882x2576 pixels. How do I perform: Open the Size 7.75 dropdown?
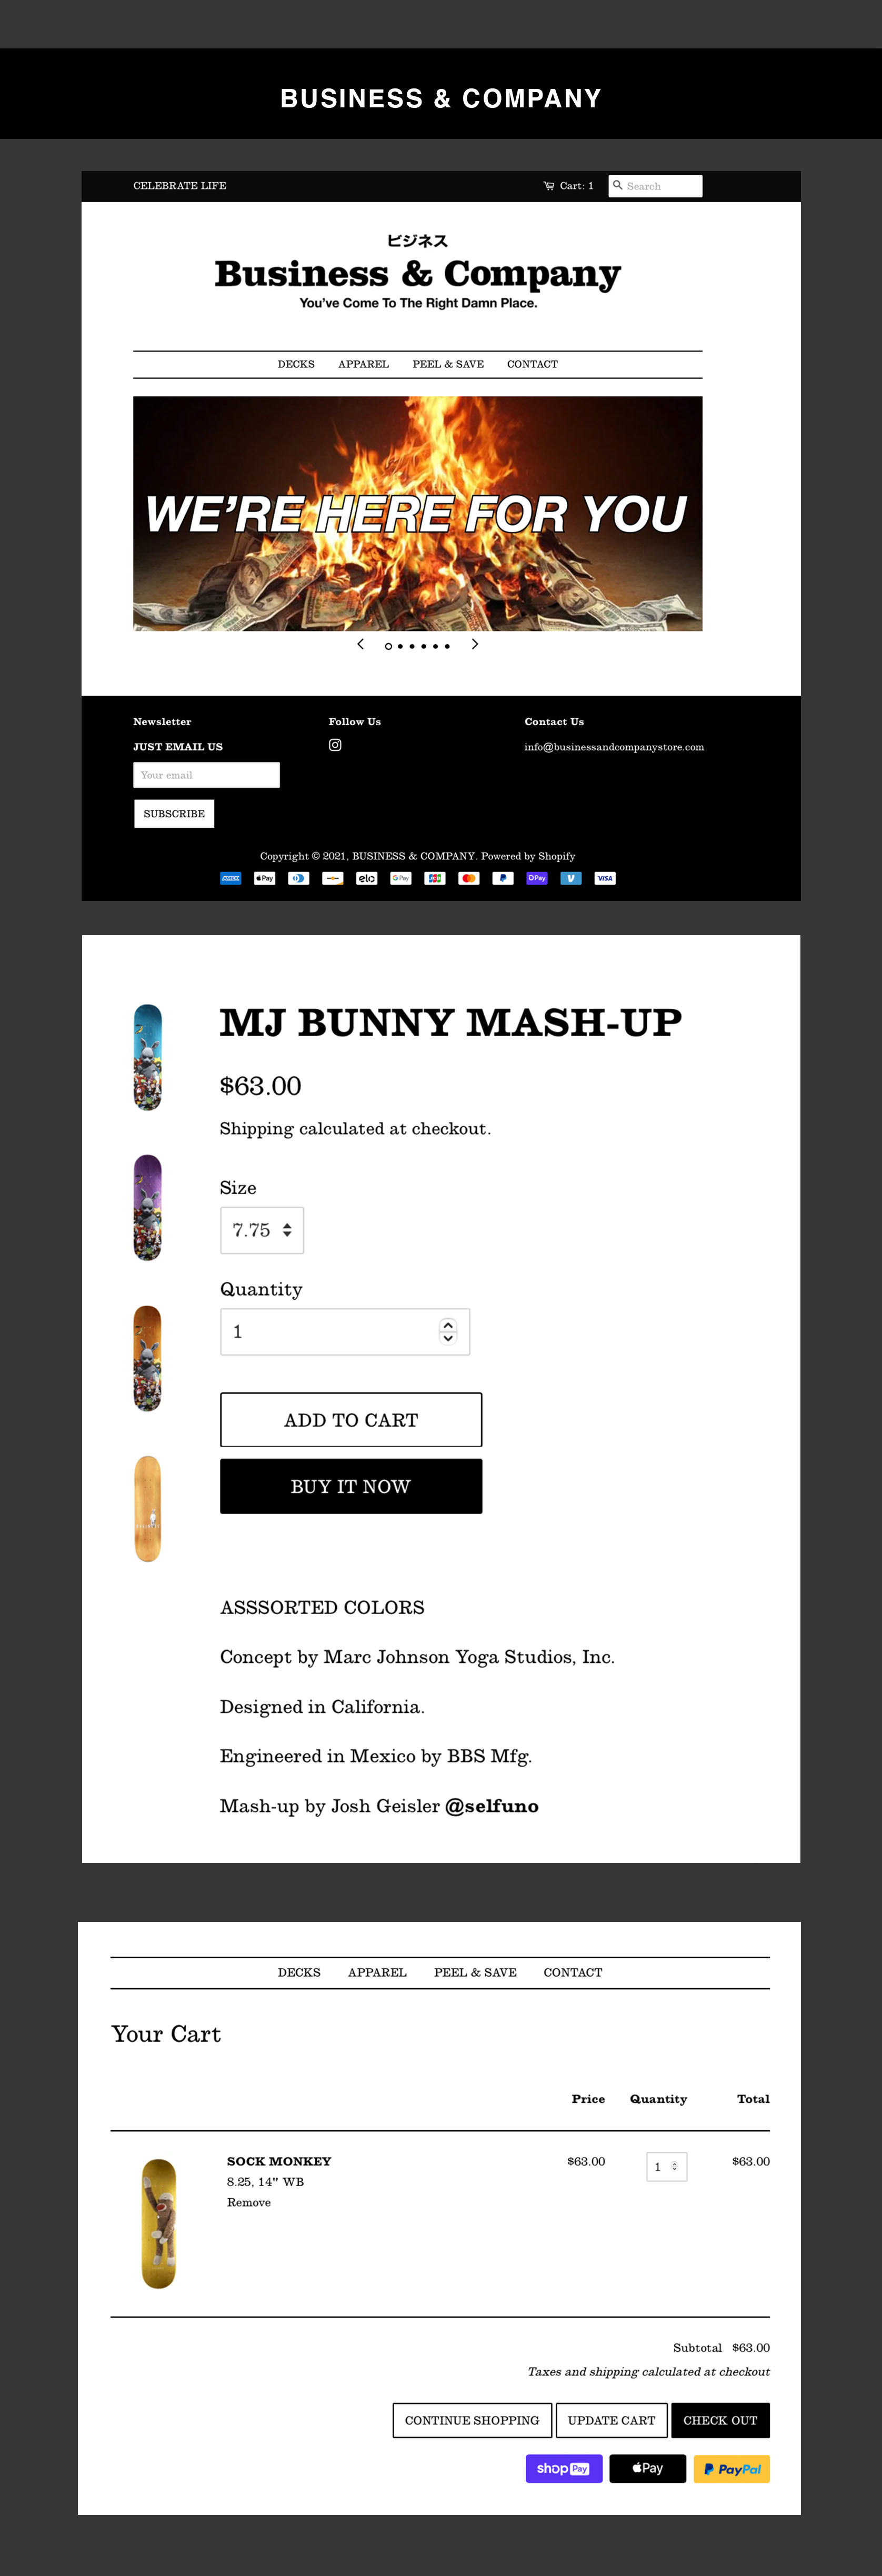pyautogui.click(x=262, y=1230)
